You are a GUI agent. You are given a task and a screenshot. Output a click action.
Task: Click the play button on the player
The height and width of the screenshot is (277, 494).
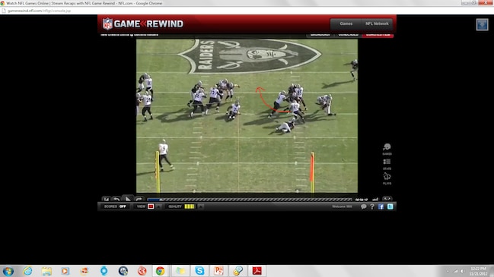(x=128, y=199)
